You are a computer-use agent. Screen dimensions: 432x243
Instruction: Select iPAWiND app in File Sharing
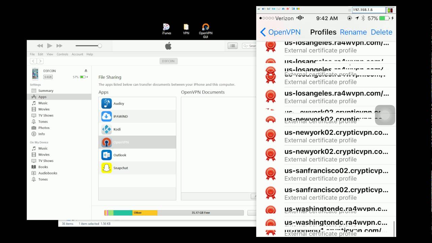click(x=137, y=116)
